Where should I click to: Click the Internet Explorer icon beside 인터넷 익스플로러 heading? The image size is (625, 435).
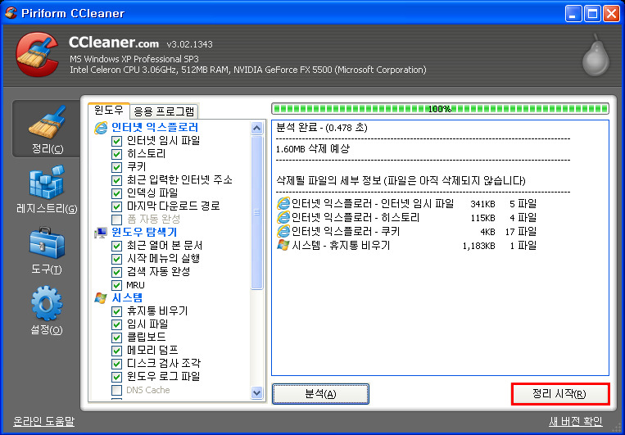pos(101,128)
